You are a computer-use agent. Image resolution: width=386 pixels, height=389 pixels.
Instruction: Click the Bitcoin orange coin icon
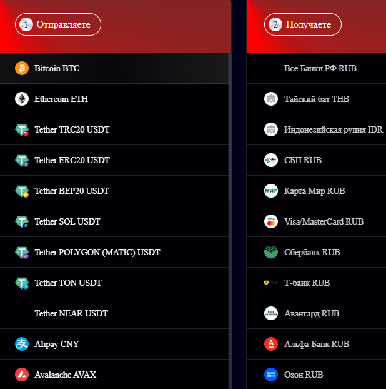(22, 68)
